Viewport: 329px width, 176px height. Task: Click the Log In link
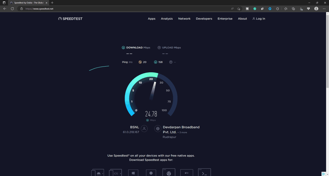pos(259,19)
